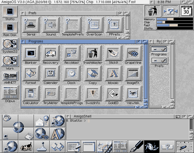Open the Serial preferences icon

pos(31,25)
